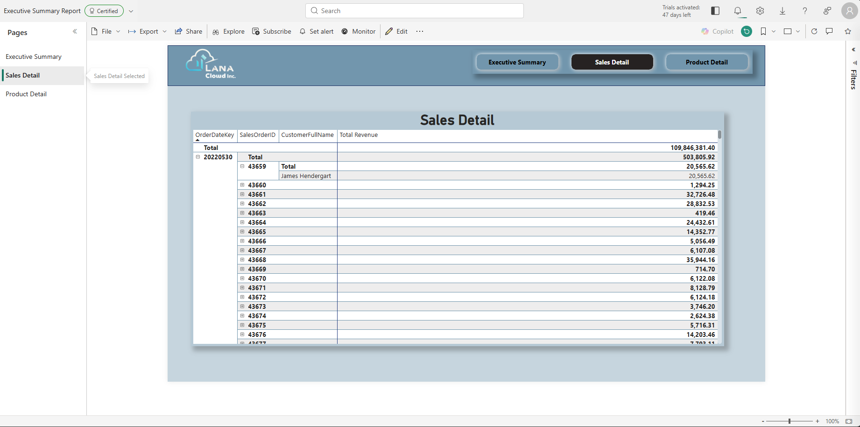860x427 pixels.
Task: Click the 503,805.92 subtotal value
Action: tap(699, 157)
